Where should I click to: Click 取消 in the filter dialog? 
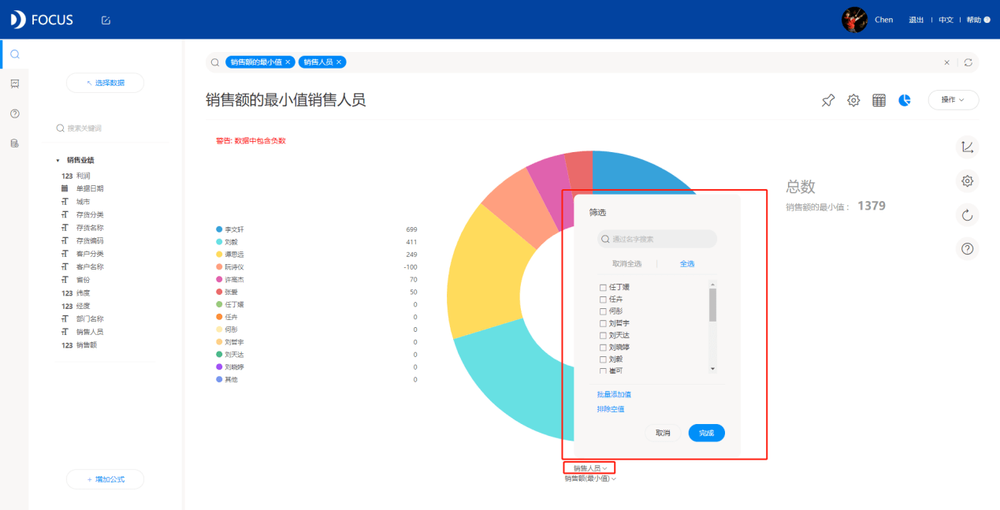click(x=663, y=433)
